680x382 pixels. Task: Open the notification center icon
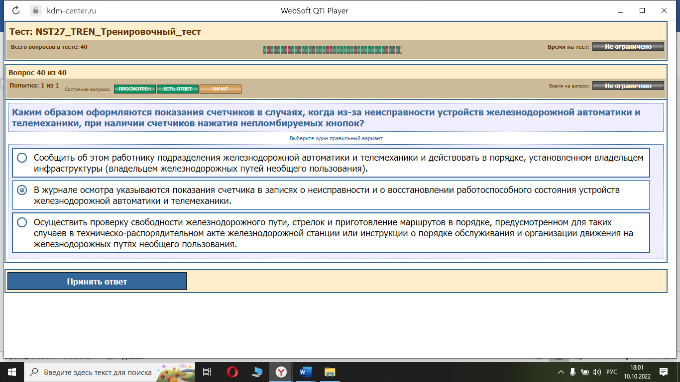tap(664, 372)
